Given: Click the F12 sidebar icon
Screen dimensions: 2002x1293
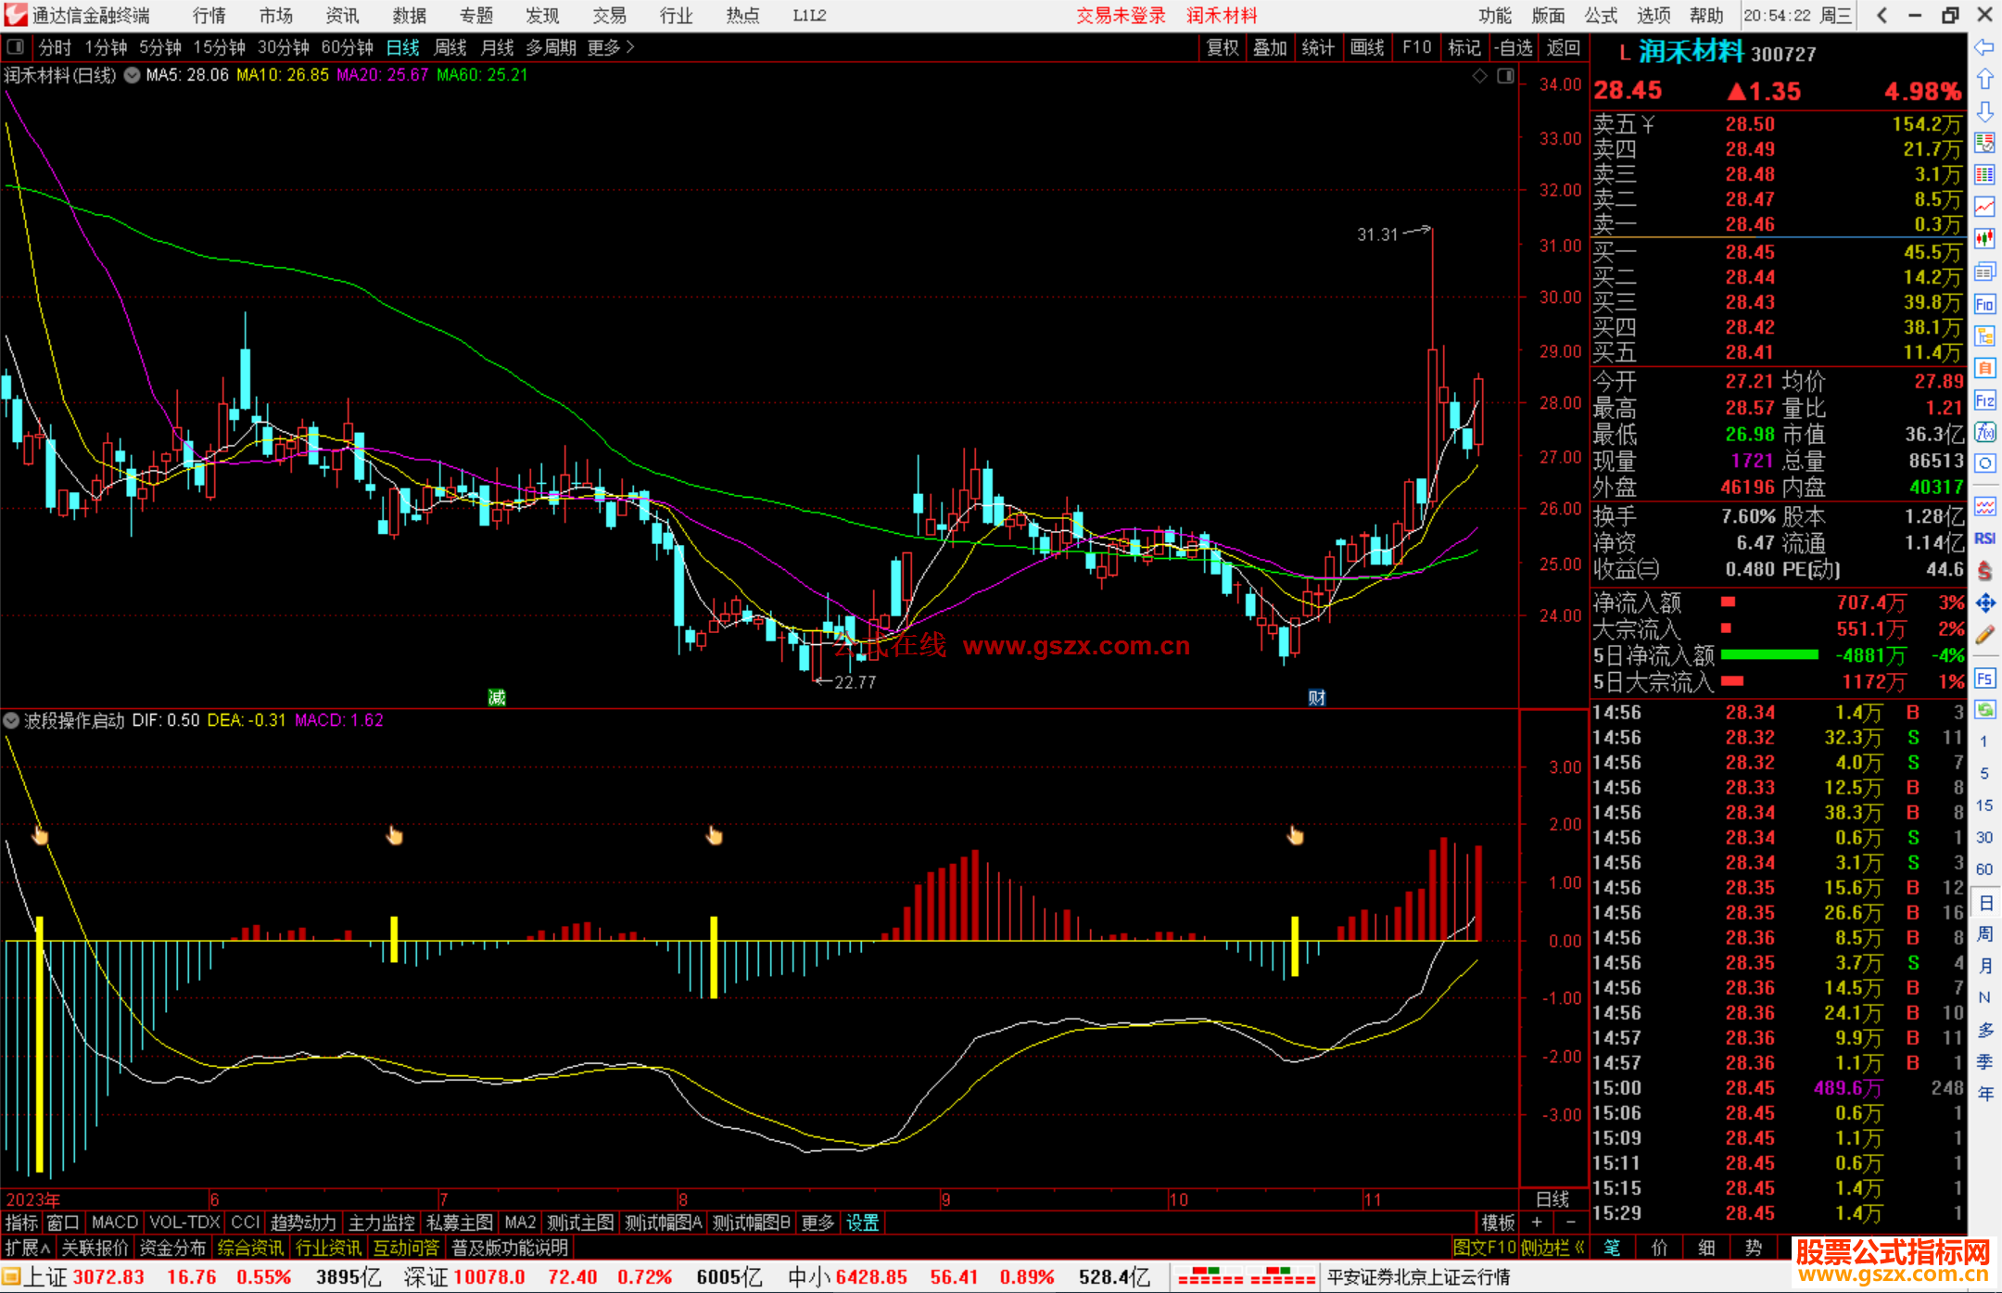Looking at the screenshot, I should click(1984, 400).
